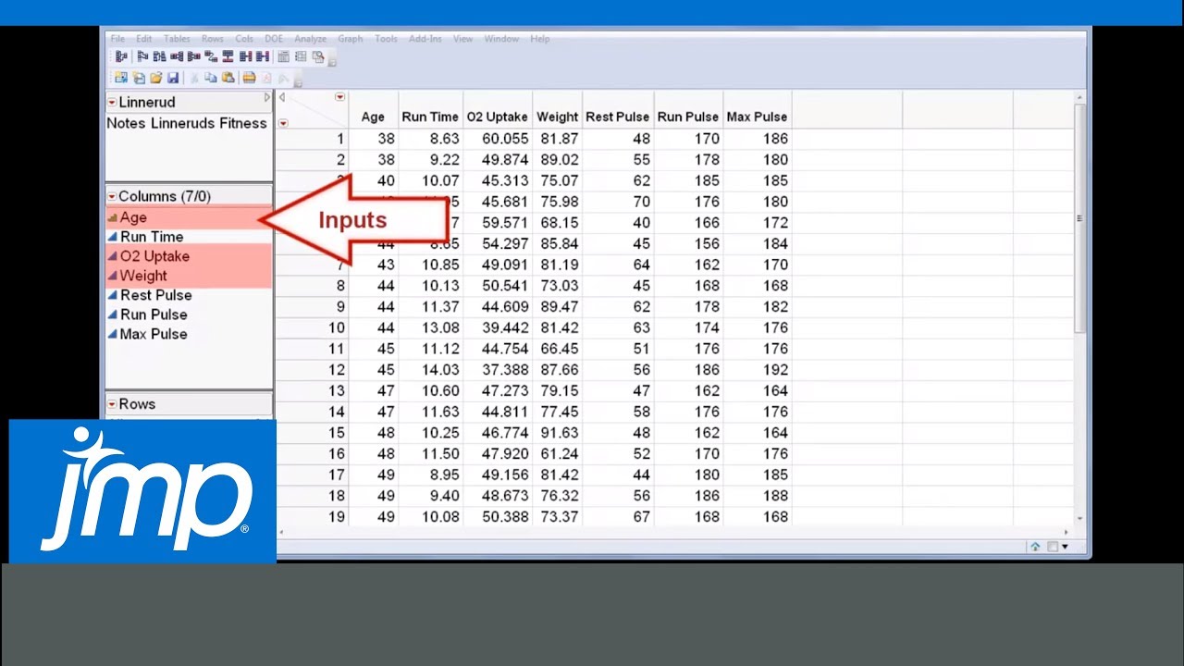The image size is (1184, 666).
Task: Open the Graph menu
Action: (350, 39)
